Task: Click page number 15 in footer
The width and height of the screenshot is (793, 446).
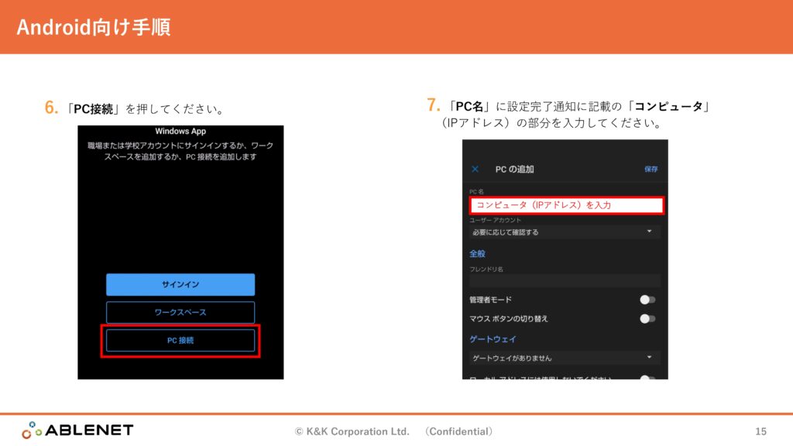Action: click(760, 431)
